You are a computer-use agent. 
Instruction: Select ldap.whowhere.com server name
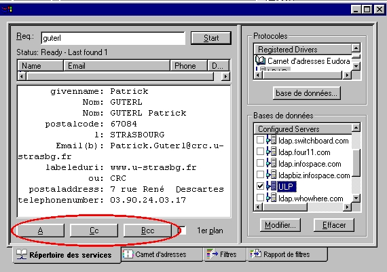[x=311, y=199]
